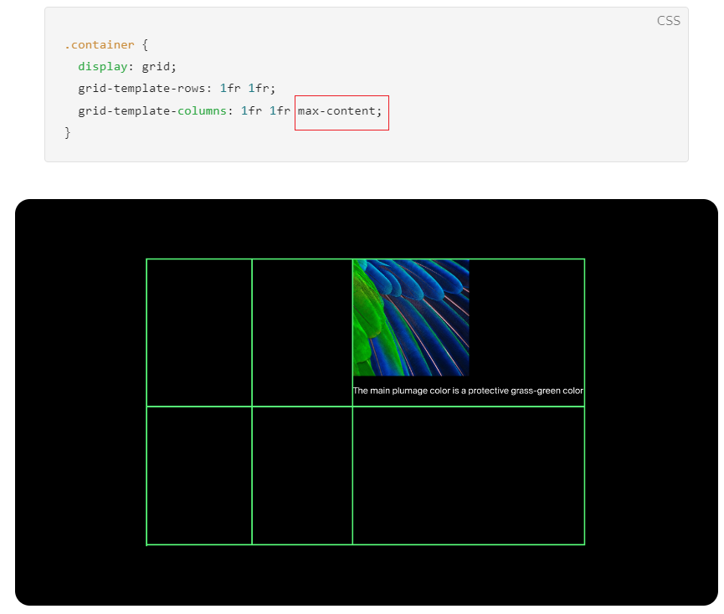Image resolution: width=724 pixels, height=614 pixels.
Task: Click the empty top-left grid cell
Action: coord(199,332)
